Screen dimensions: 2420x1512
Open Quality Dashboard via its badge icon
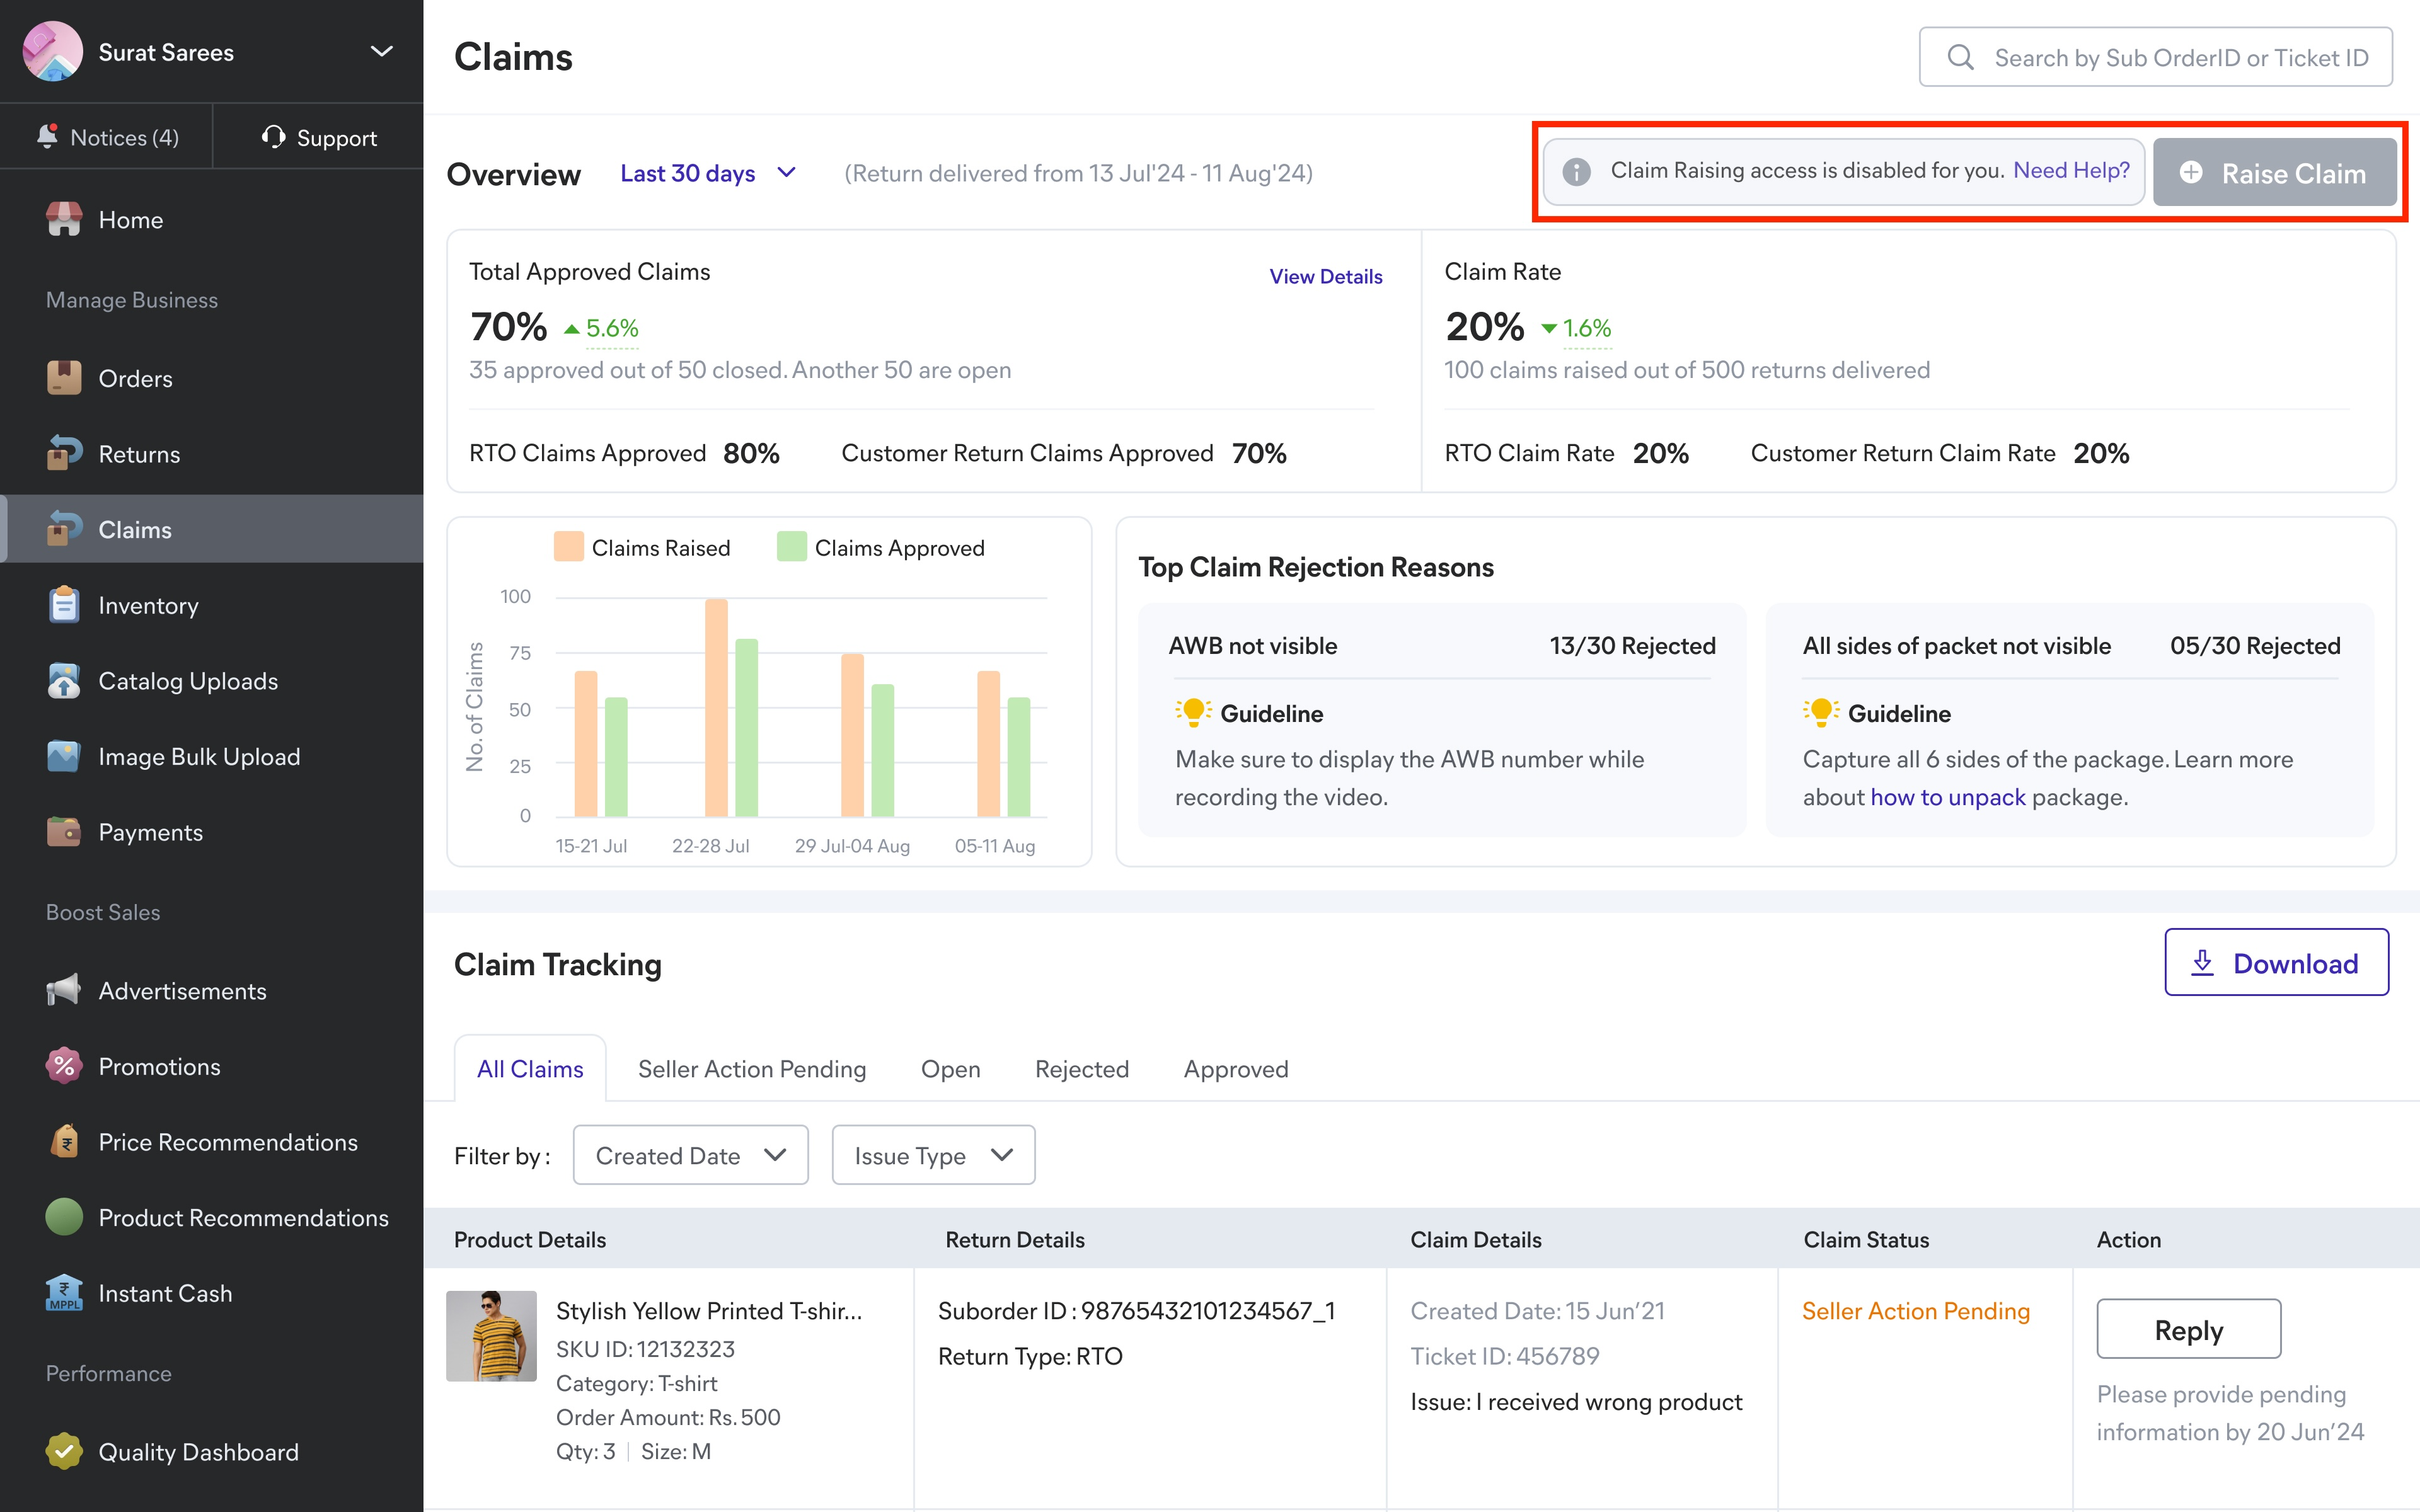[x=64, y=1451]
